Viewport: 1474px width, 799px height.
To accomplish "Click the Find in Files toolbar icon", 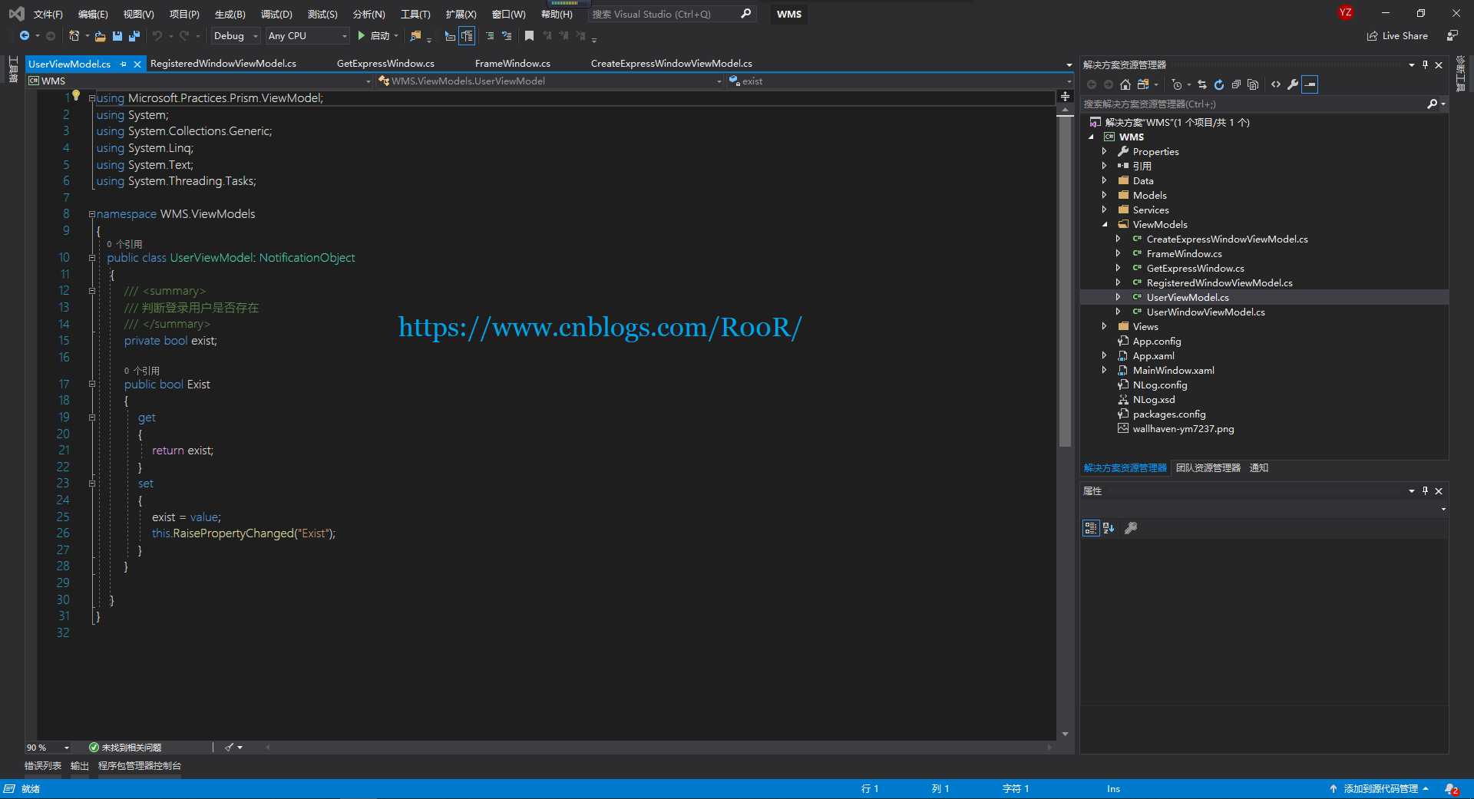I will coord(415,36).
